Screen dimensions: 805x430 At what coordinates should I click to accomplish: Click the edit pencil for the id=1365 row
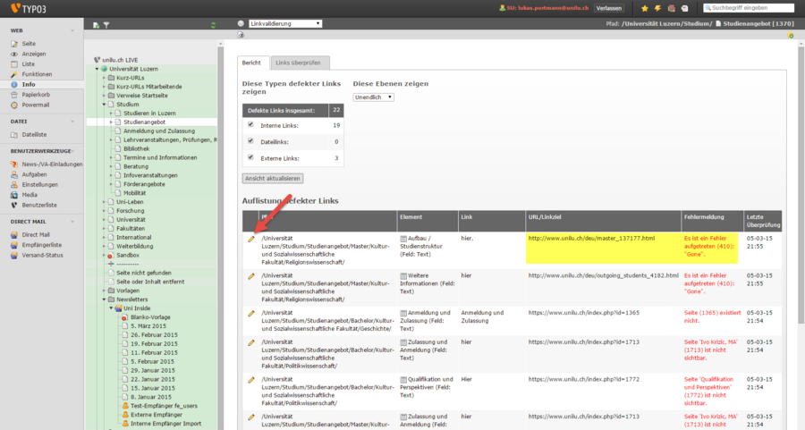point(251,313)
